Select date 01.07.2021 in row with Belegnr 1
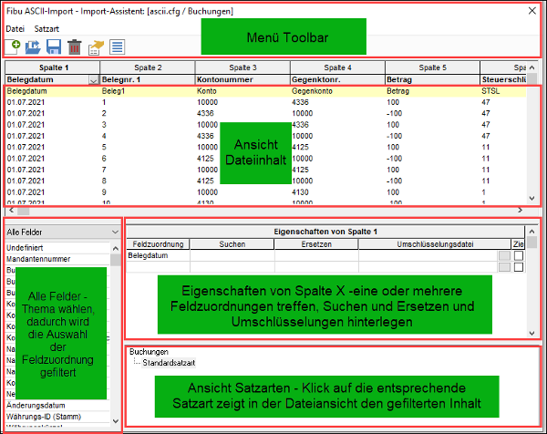 pyautogui.click(x=26, y=102)
